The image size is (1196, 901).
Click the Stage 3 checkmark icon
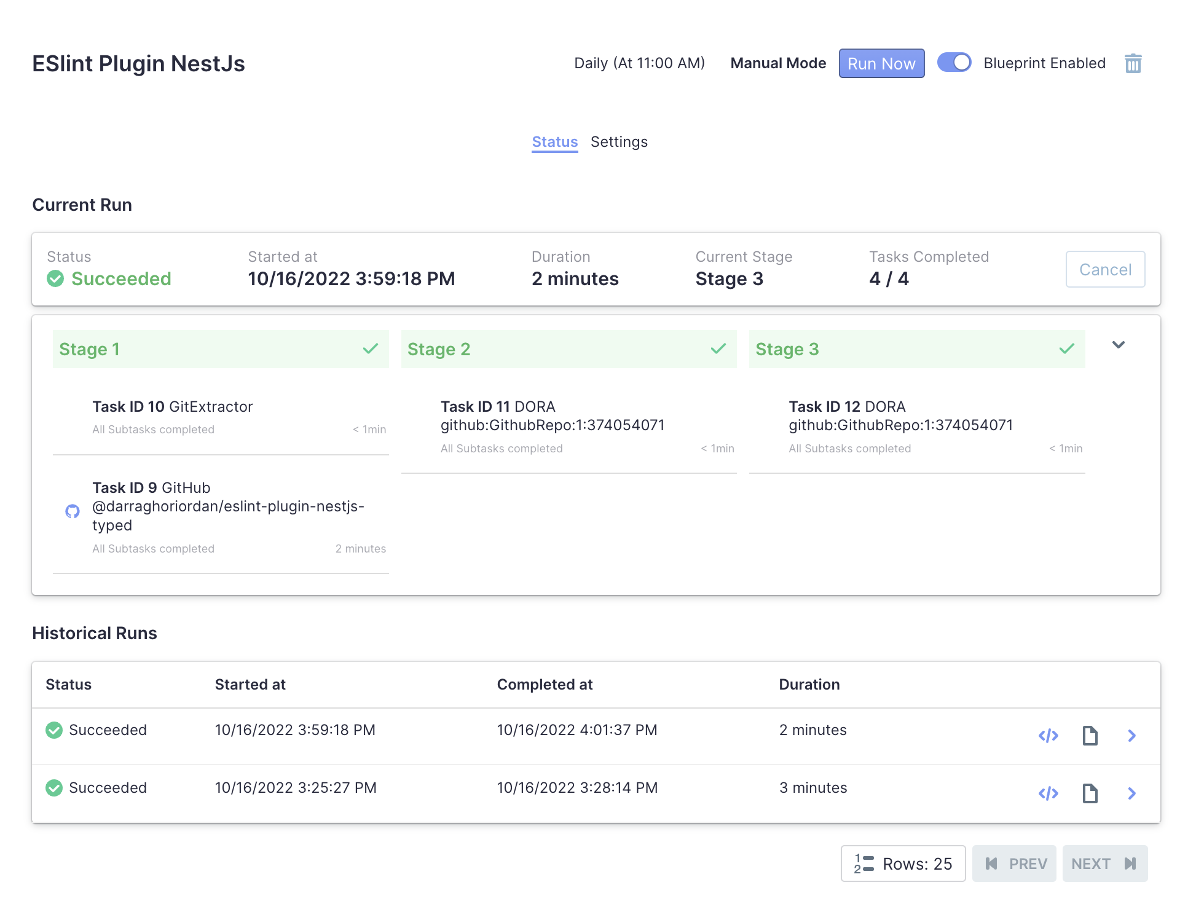click(1067, 349)
